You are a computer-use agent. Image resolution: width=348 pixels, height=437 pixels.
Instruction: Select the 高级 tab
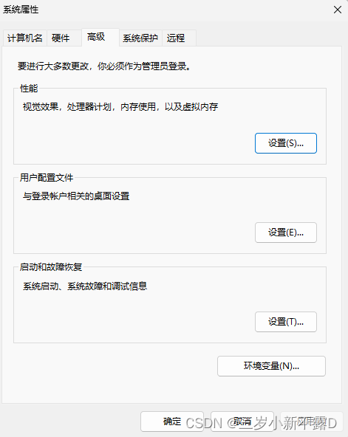tap(100, 37)
